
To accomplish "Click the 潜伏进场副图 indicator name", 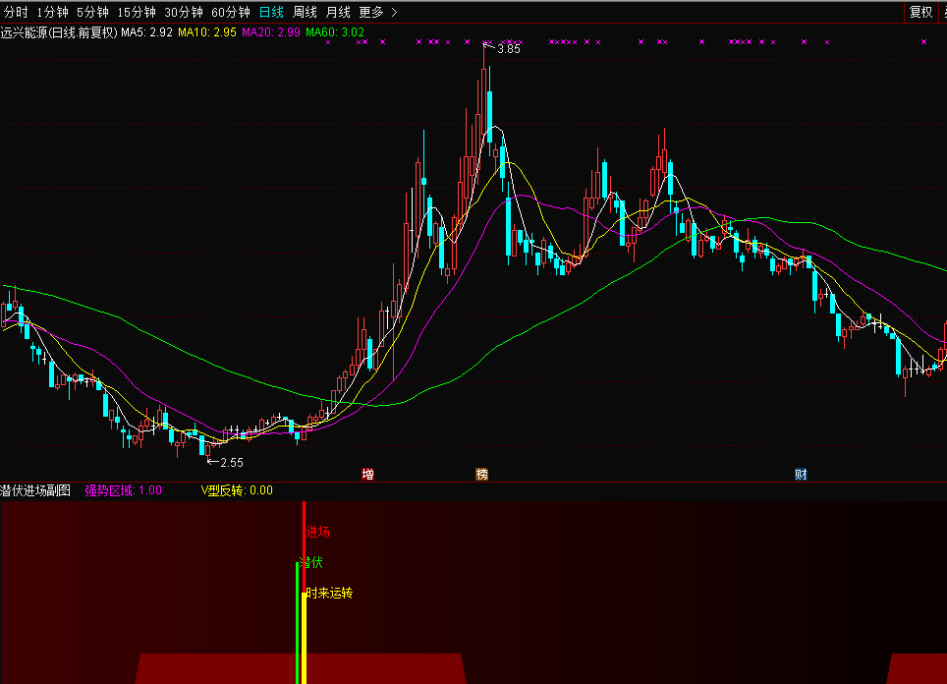I will coord(35,490).
